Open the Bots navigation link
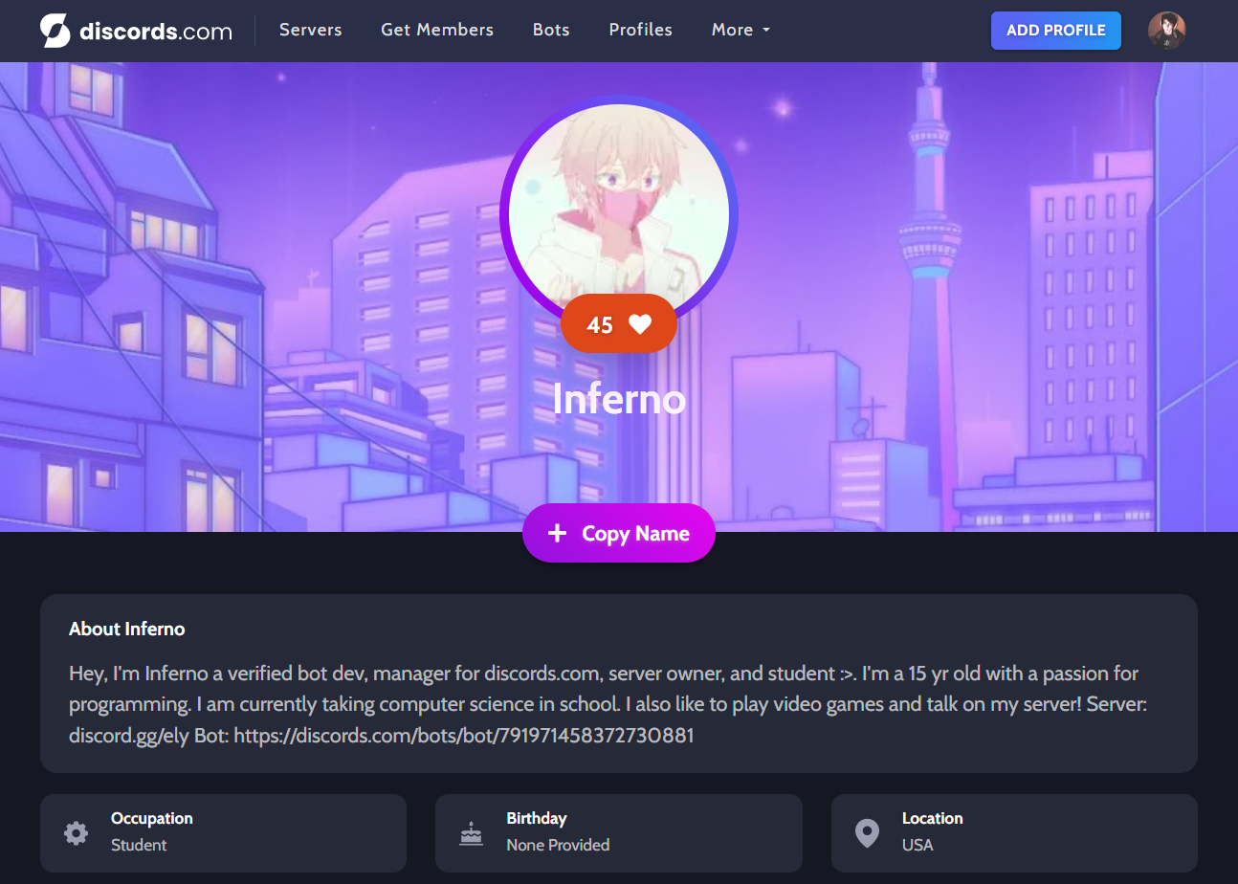The height and width of the screenshot is (884, 1238). coord(551,30)
